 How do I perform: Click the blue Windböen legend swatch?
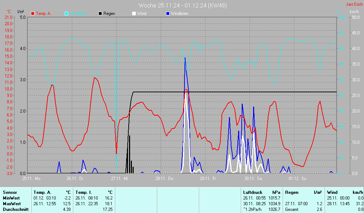coord(168,13)
